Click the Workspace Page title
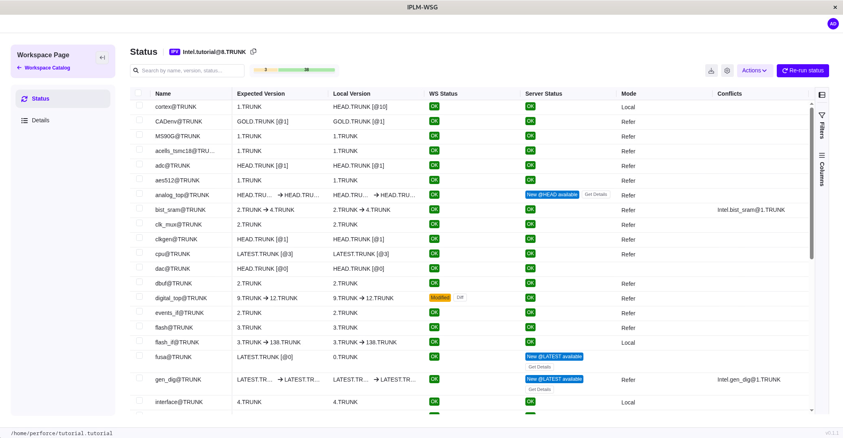This screenshot has height=438, width=843. point(43,55)
